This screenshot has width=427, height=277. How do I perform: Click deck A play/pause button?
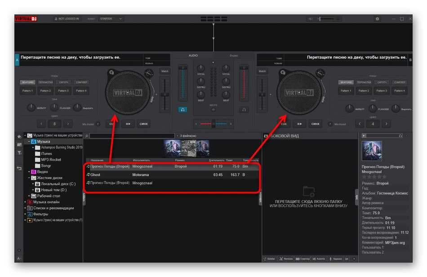(128, 124)
